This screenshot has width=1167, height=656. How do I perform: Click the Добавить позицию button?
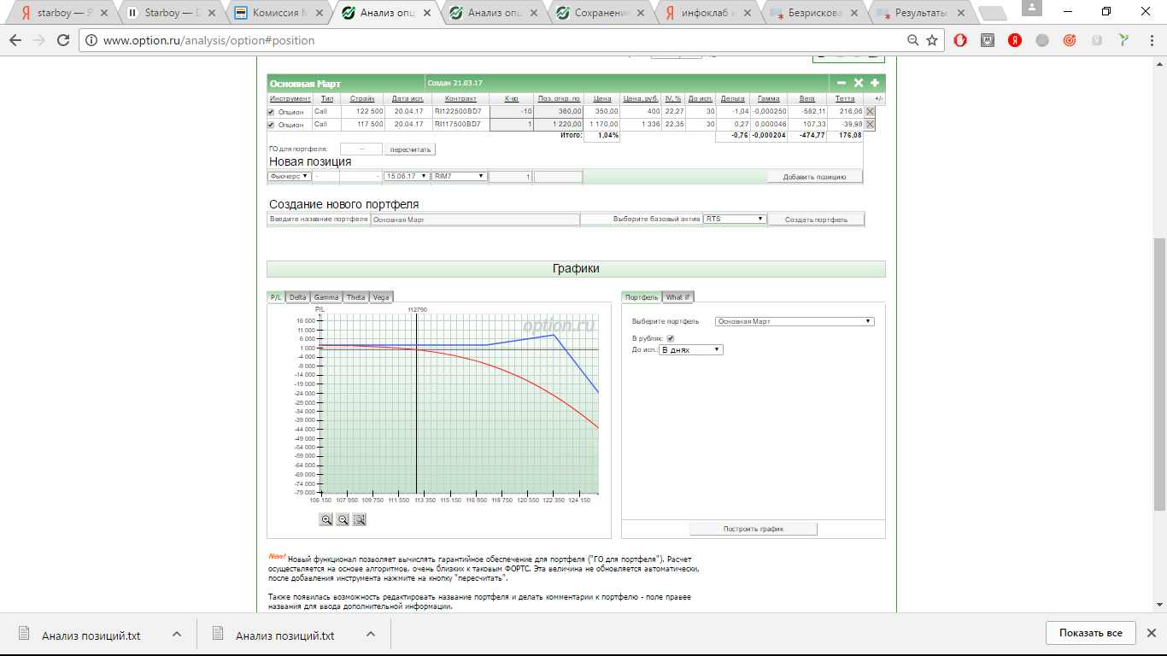[814, 177]
